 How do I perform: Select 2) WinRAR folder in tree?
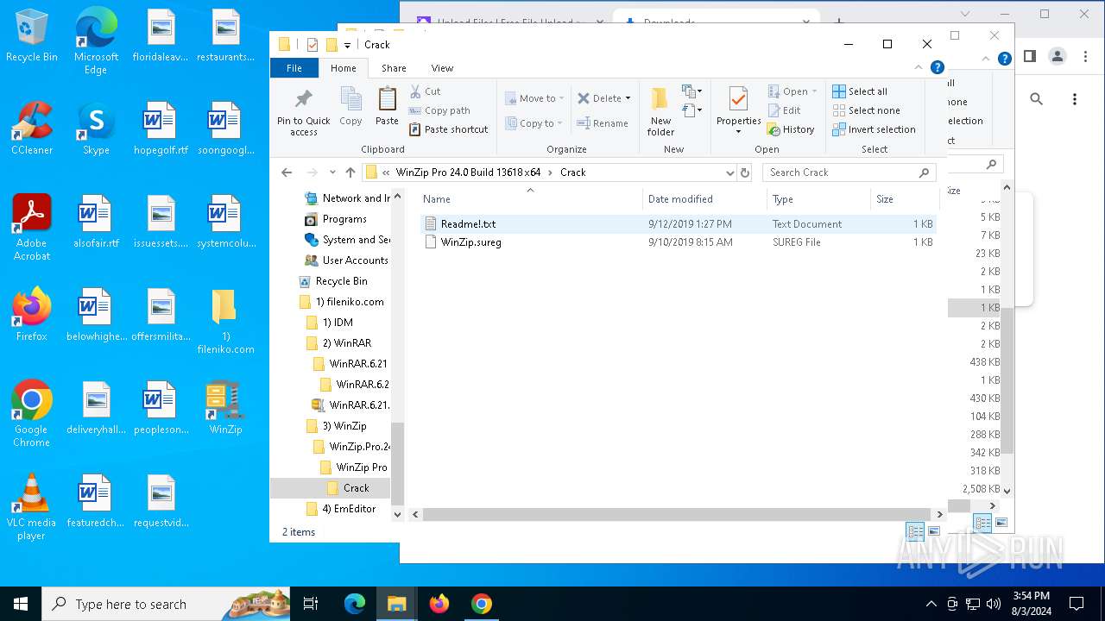click(346, 343)
